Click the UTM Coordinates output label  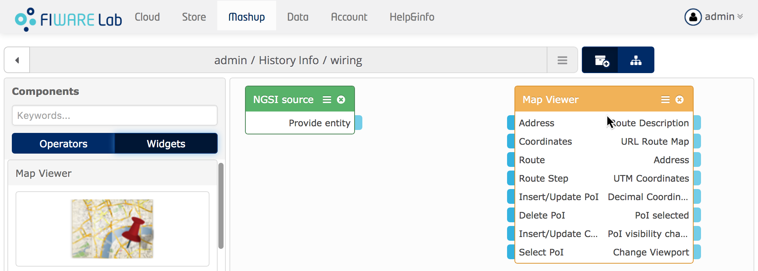coord(651,178)
